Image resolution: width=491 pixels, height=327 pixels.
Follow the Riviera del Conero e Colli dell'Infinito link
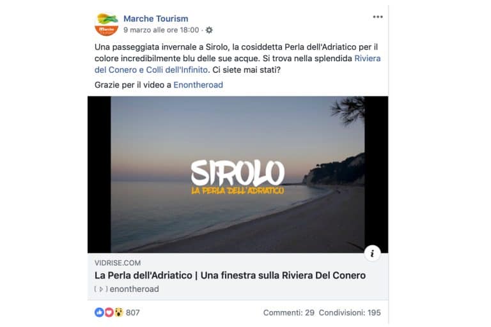coord(237,64)
